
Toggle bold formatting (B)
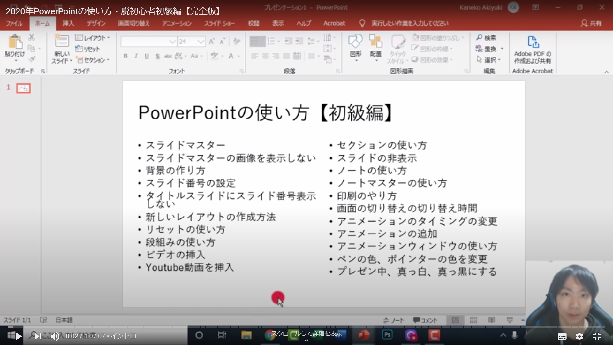(x=125, y=56)
